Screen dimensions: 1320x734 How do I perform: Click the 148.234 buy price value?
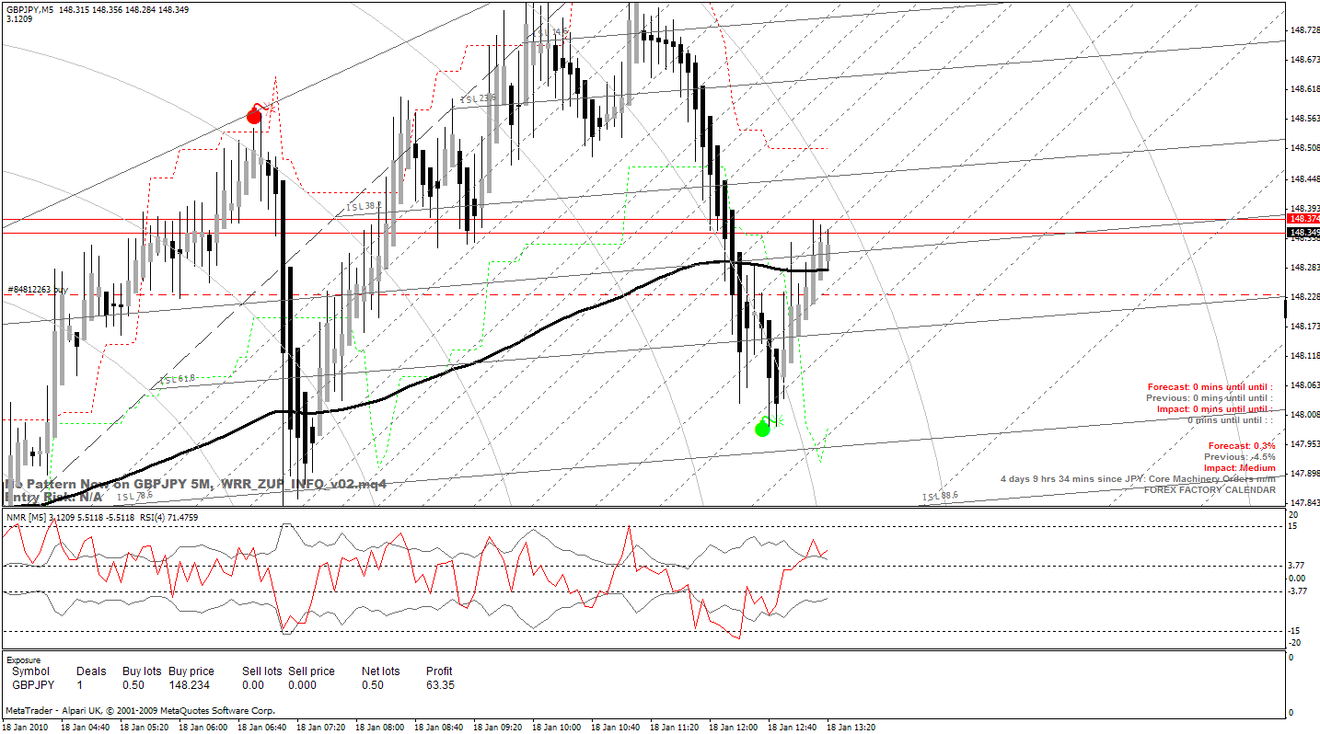(191, 685)
